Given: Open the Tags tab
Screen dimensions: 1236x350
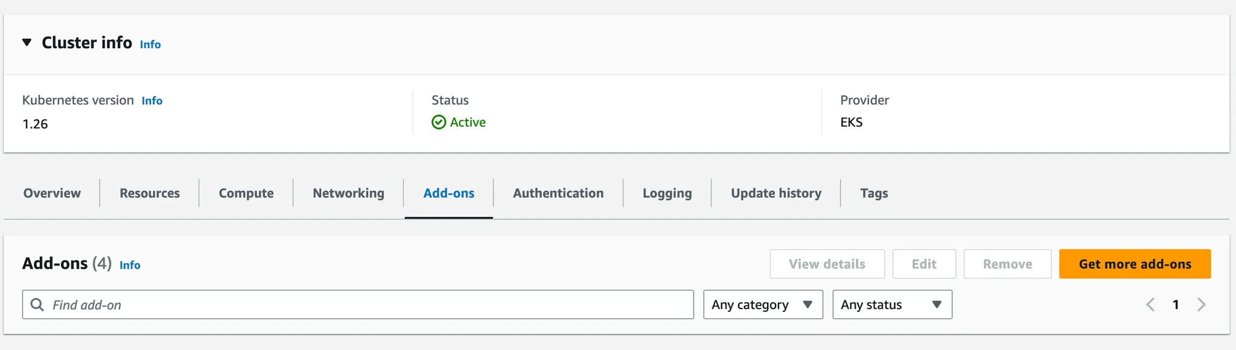Looking at the screenshot, I should [x=874, y=193].
